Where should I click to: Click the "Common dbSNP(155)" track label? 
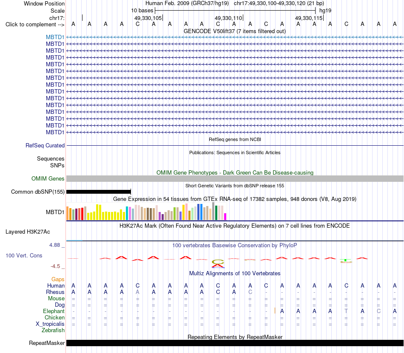coord(37,192)
